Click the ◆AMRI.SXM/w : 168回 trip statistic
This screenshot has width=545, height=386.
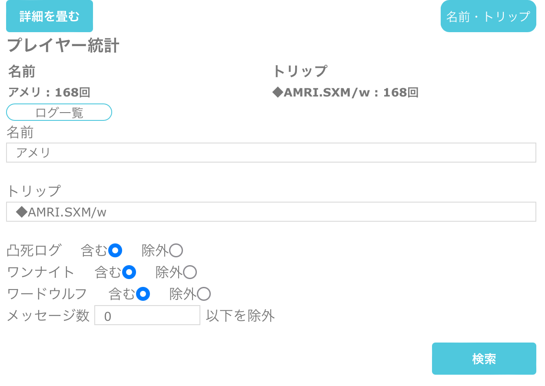click(x=345, y=92)
